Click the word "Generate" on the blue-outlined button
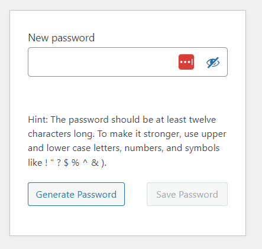Screen dimensions: 262x249 coord(55,195)
